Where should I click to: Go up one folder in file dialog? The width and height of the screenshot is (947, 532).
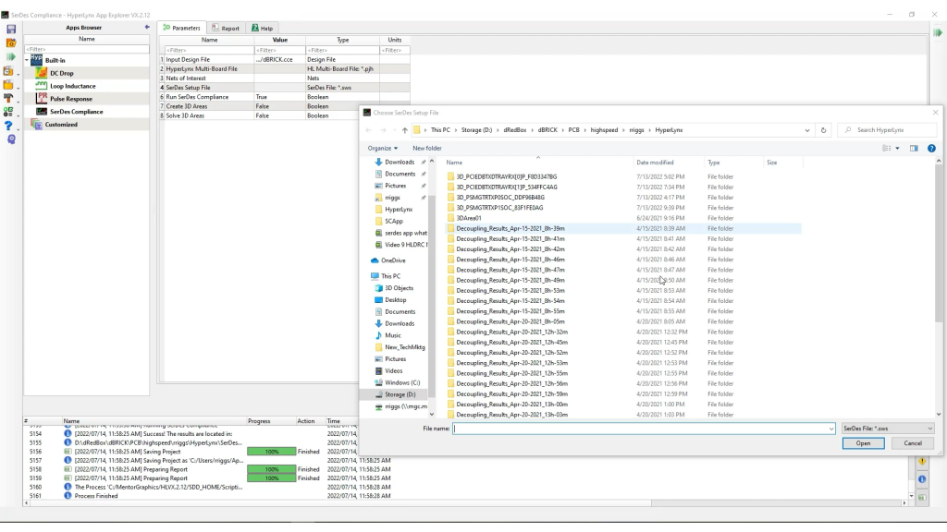pyautogui.click(x=405, y=130)
